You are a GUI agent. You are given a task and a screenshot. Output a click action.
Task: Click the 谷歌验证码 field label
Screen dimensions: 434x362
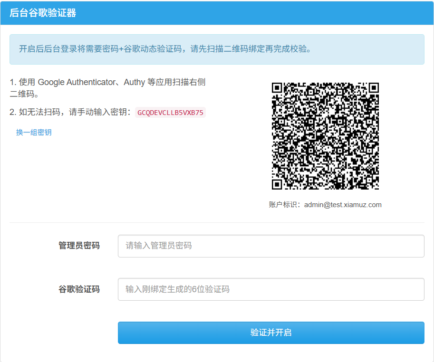click(x=79, y=289)
